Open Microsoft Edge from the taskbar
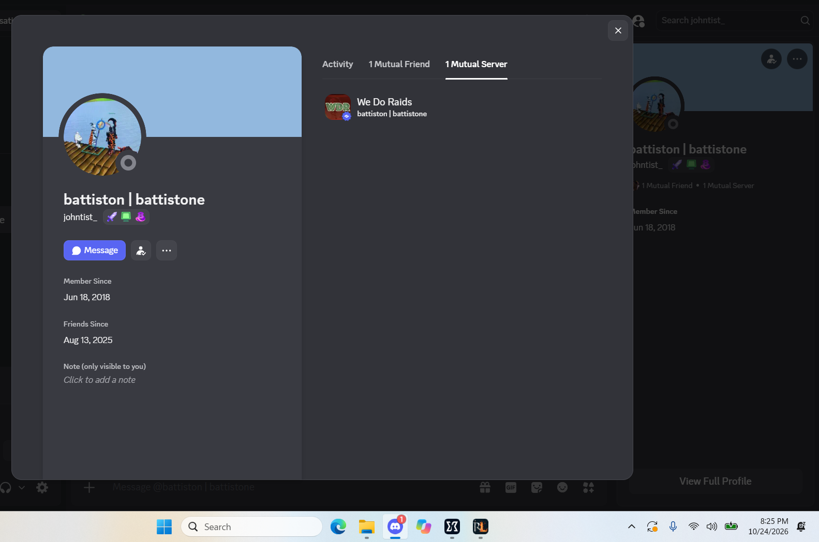Screen dimensions: 819x542 pos(338,526)
